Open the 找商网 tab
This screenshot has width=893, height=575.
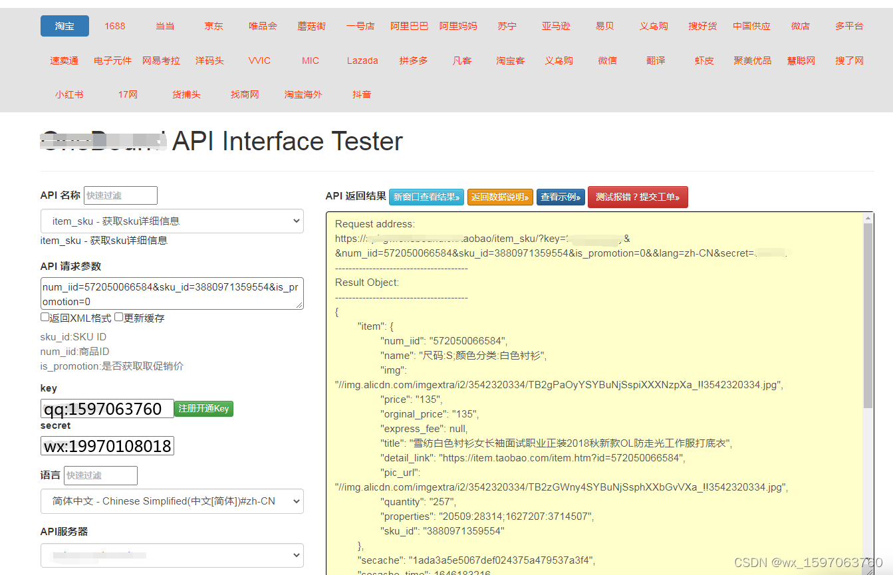click(x=245, y=94)
